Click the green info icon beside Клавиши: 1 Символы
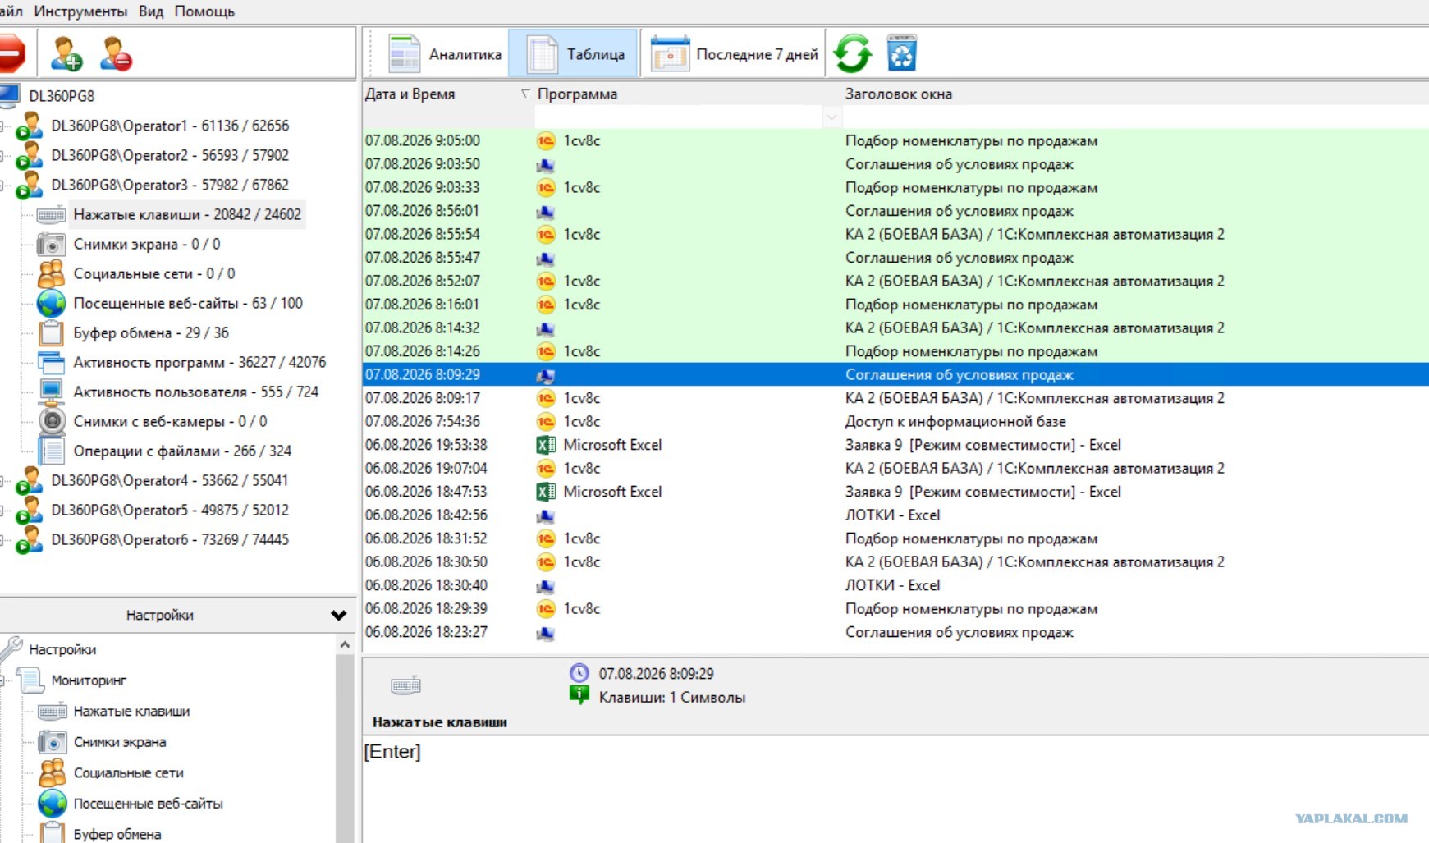1429x843 pixels. click(x=579, y=696)
